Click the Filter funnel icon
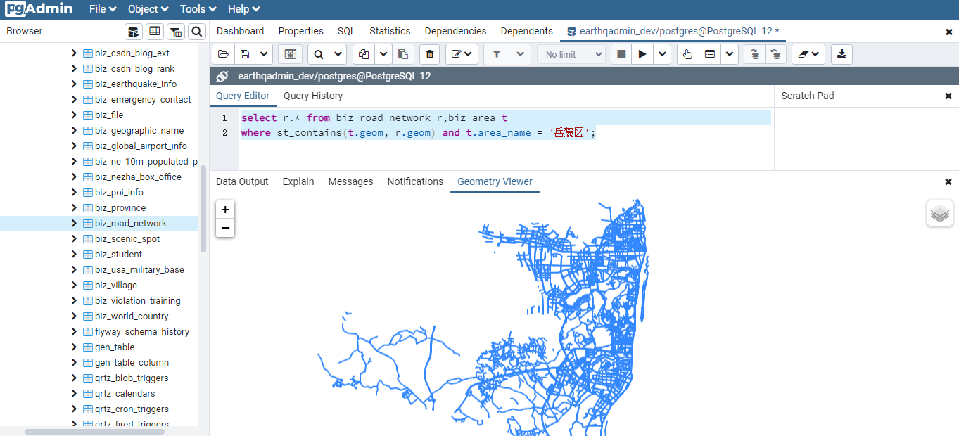The height and width of the screenshot is (436, 959). (497, 54)
